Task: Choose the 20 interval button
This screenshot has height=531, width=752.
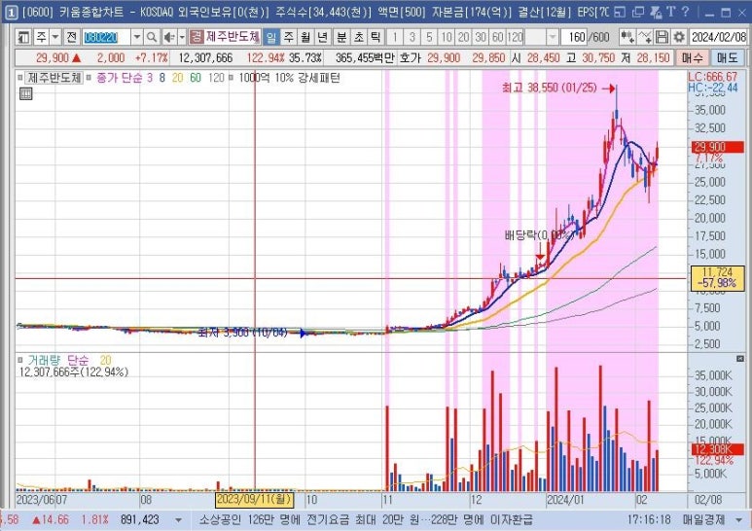Action: coord(463,37)
